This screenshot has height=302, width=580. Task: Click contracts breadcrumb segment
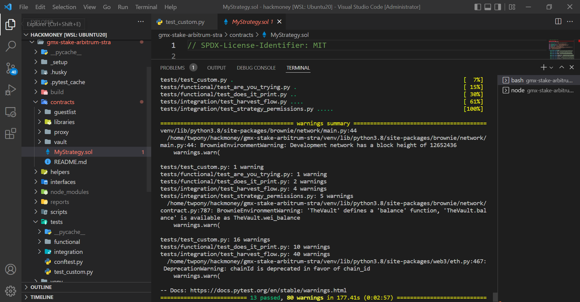tap(241, 35)
